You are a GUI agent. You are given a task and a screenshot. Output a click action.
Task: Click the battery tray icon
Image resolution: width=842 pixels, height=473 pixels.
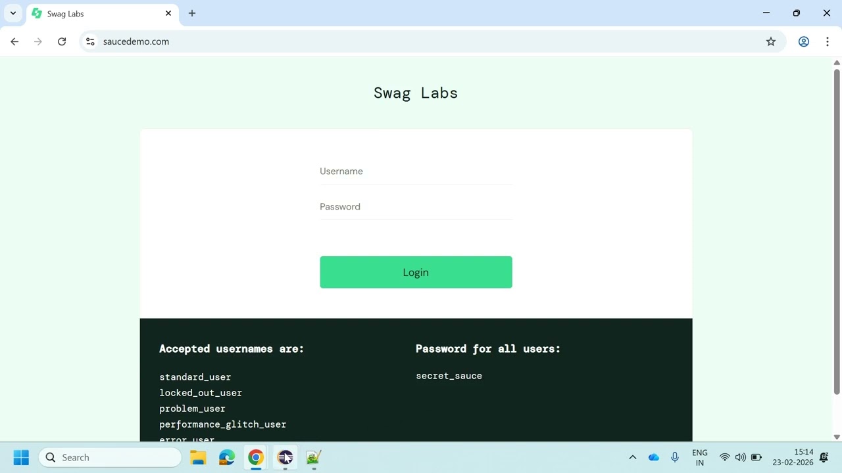coord(756,457)
